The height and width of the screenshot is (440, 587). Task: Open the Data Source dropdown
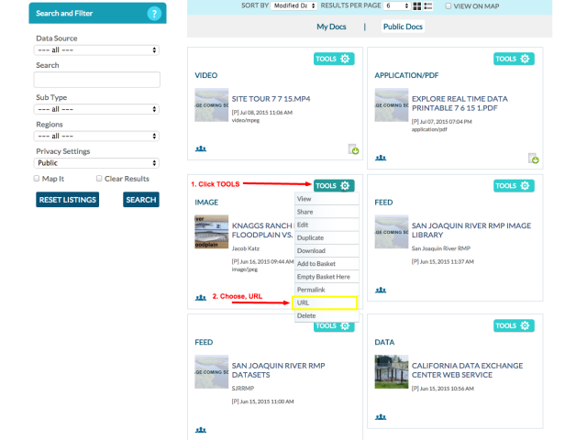(96, 49)
